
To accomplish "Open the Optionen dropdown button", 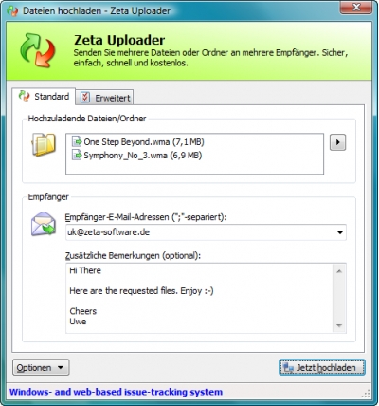I will [x=41, y=367].
